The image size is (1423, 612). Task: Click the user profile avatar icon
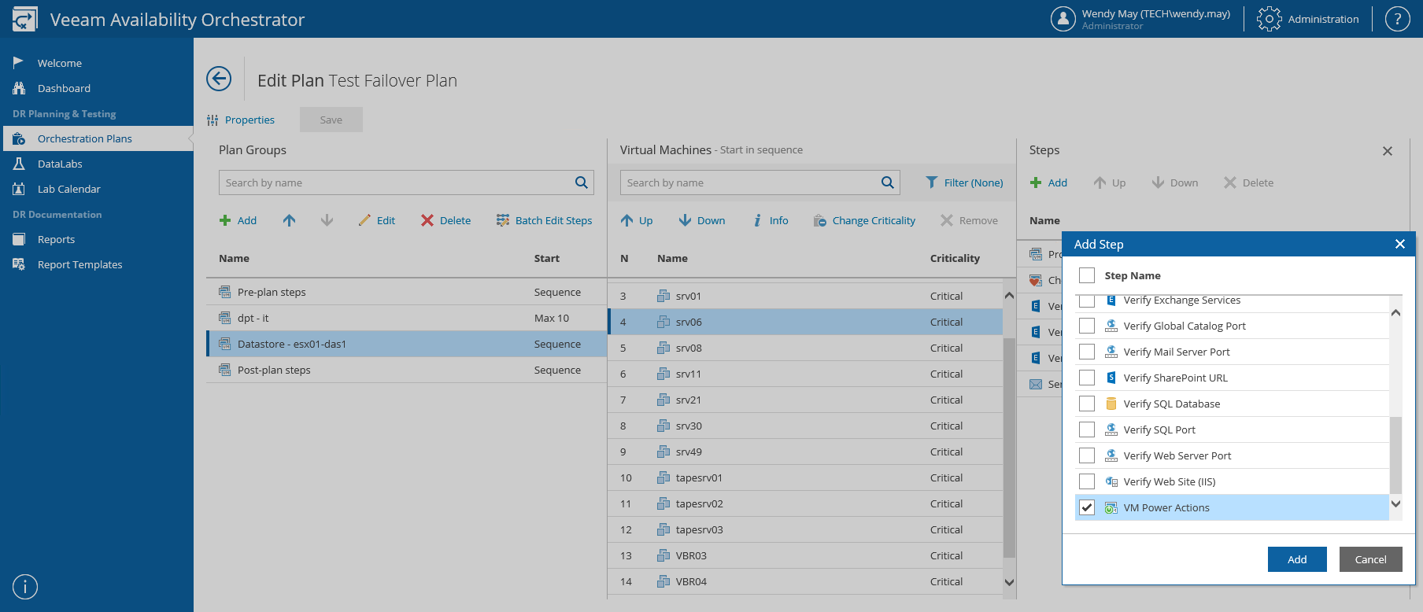(1063, 19)
